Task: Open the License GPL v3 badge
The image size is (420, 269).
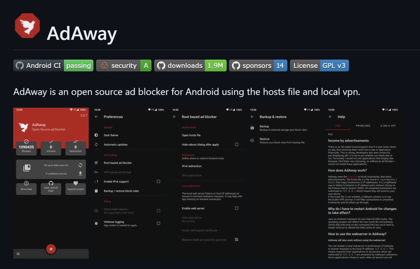Action: (319, 65)
